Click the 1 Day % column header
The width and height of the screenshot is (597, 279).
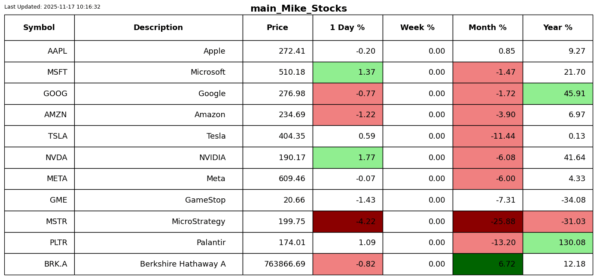[347, 27]
